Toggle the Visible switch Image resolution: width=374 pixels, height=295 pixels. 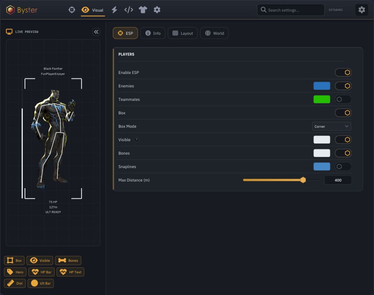click(x=343, y=140)
